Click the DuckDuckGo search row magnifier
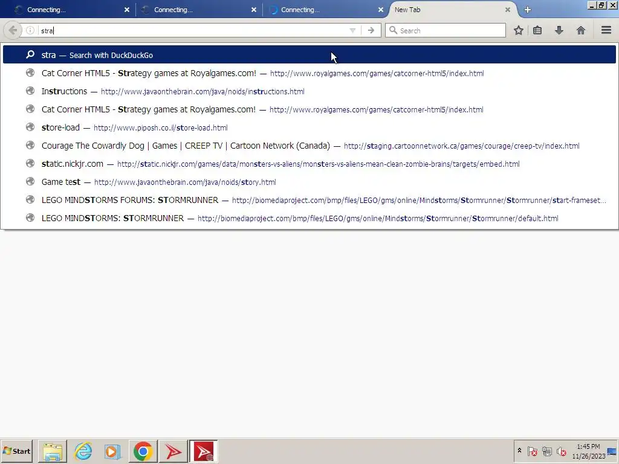Screen dimensions: 619x464 pos(30,54)
